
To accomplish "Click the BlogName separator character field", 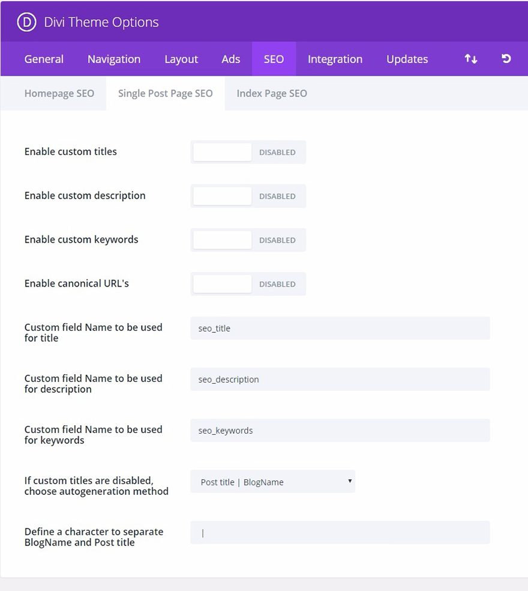I will tap(340, 532).
